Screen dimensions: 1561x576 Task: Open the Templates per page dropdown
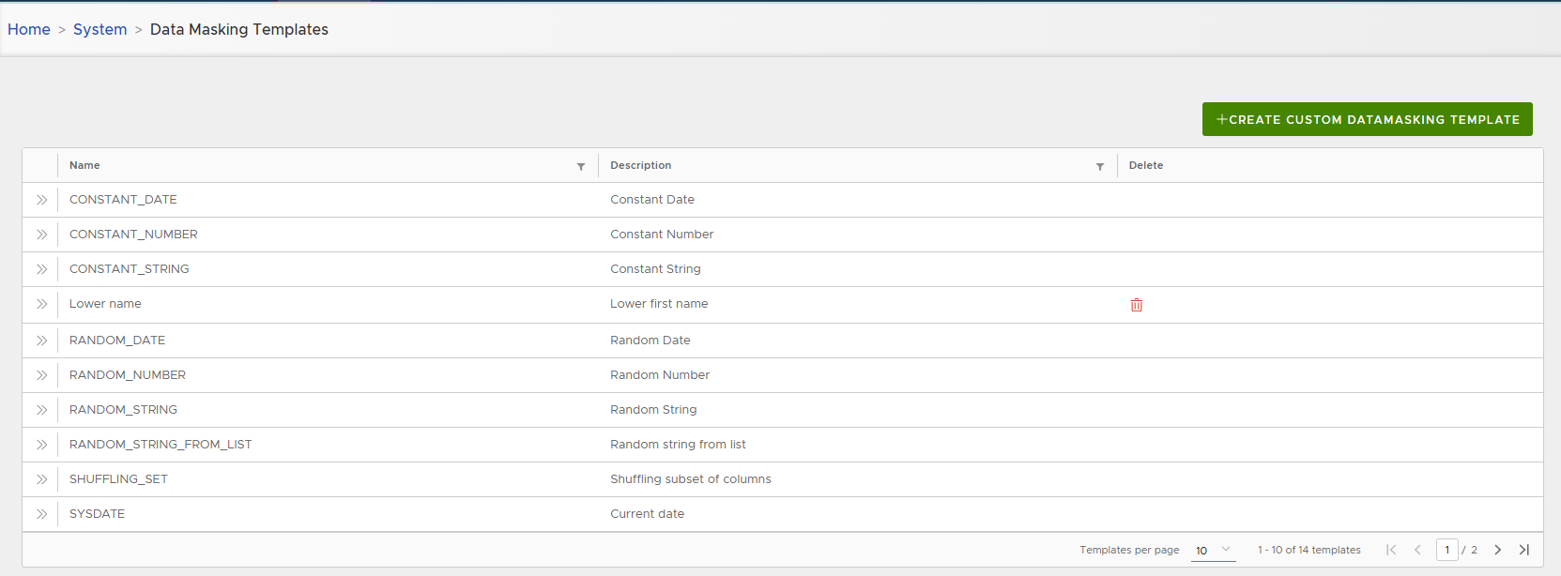(x=1213, y=551)
